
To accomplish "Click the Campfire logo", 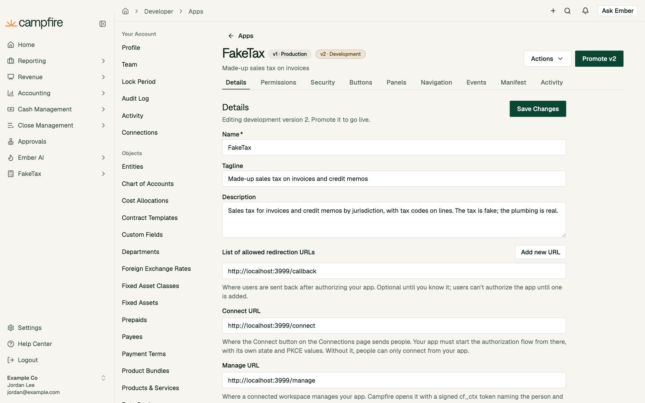I will 34,23.
